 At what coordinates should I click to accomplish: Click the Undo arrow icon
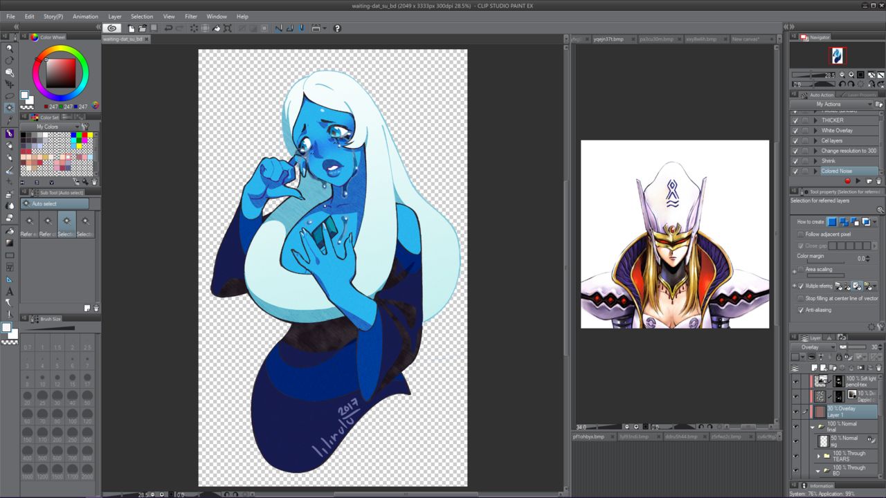point(168,28)
